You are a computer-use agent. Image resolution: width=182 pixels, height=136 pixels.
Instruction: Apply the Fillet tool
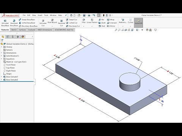point(84,21)
